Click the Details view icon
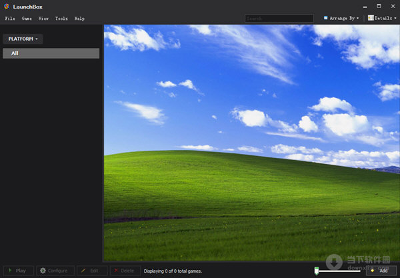The image size is (400, 278). tap(371, 18)
